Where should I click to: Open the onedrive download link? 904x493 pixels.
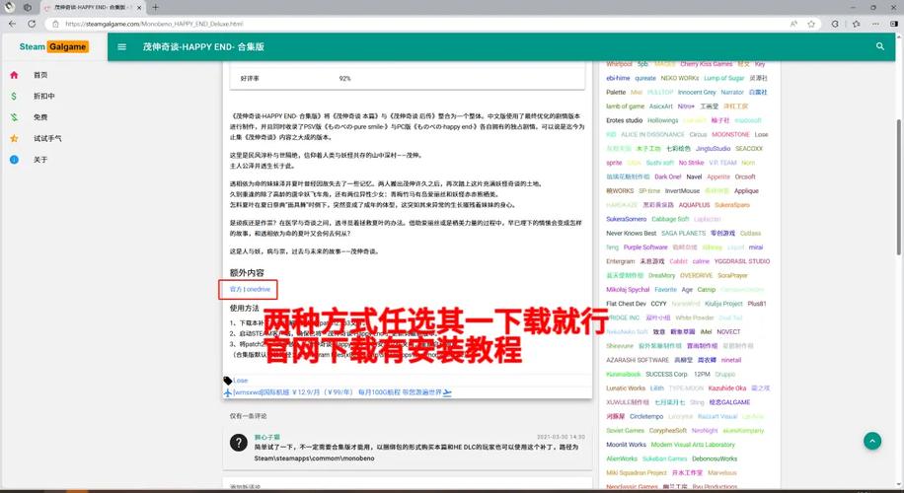click(259, 289)
